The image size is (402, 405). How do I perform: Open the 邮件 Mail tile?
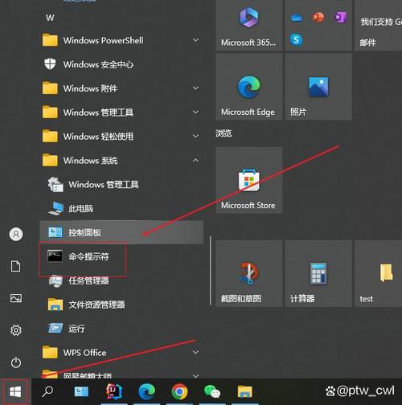tap(379, 25)
